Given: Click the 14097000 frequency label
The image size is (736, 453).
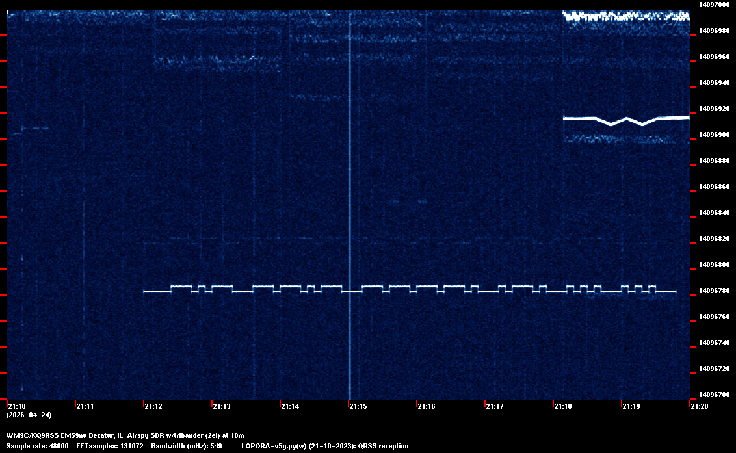Looking at the screenshot, I should tap(714, 5).
